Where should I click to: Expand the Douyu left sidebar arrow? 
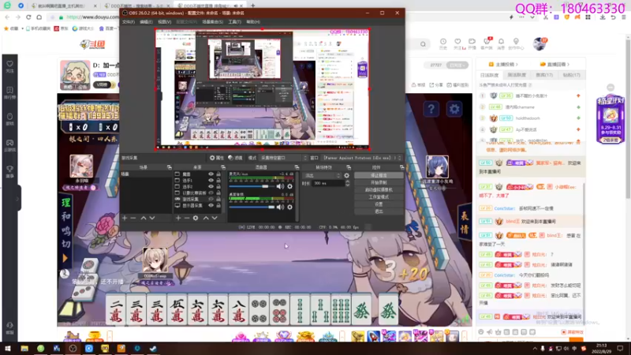17,199
